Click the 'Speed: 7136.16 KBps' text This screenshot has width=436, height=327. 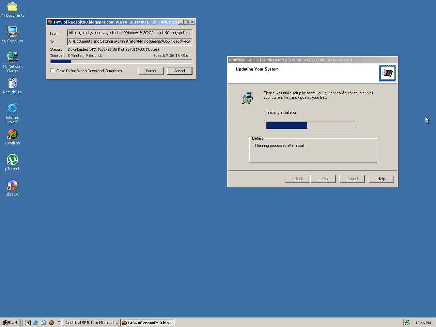click(171, 56)
